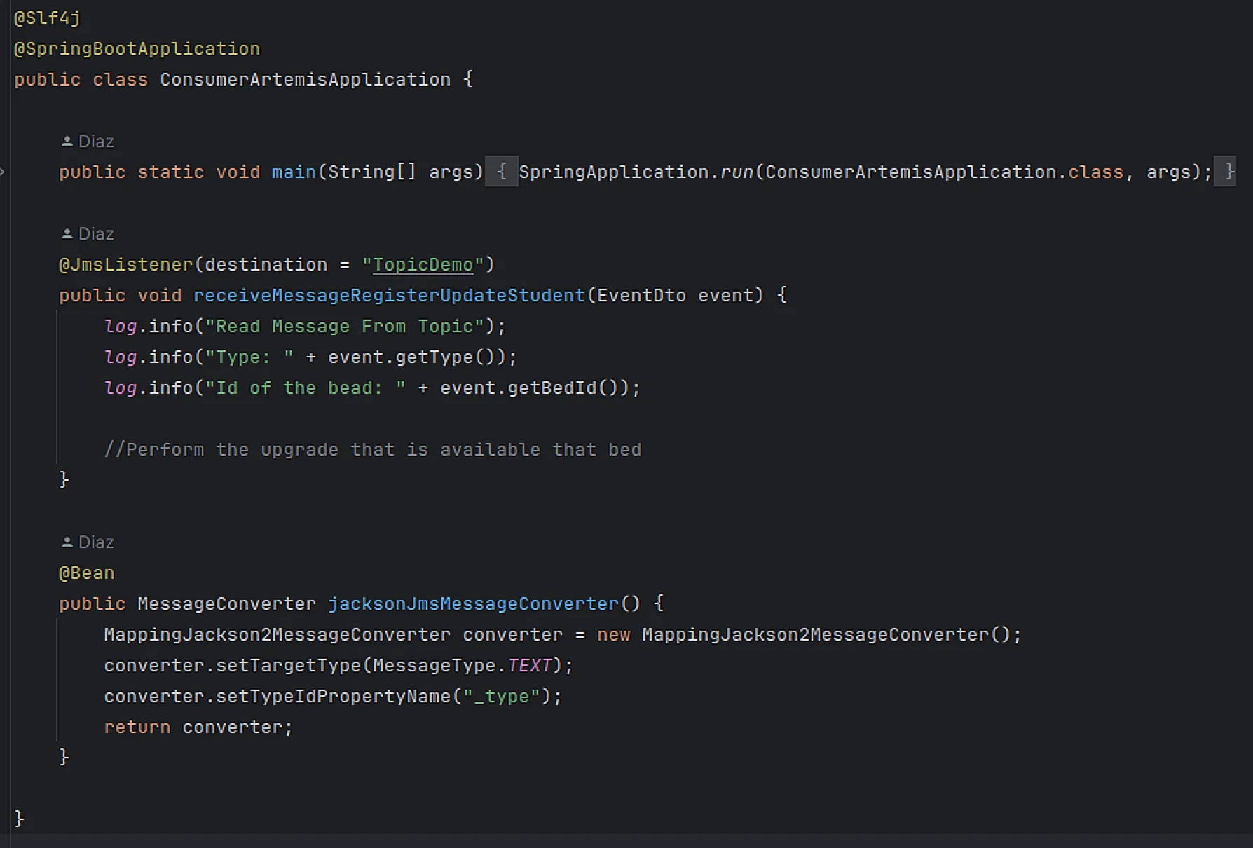Click SpringApplication in the run call

[614, 172]
